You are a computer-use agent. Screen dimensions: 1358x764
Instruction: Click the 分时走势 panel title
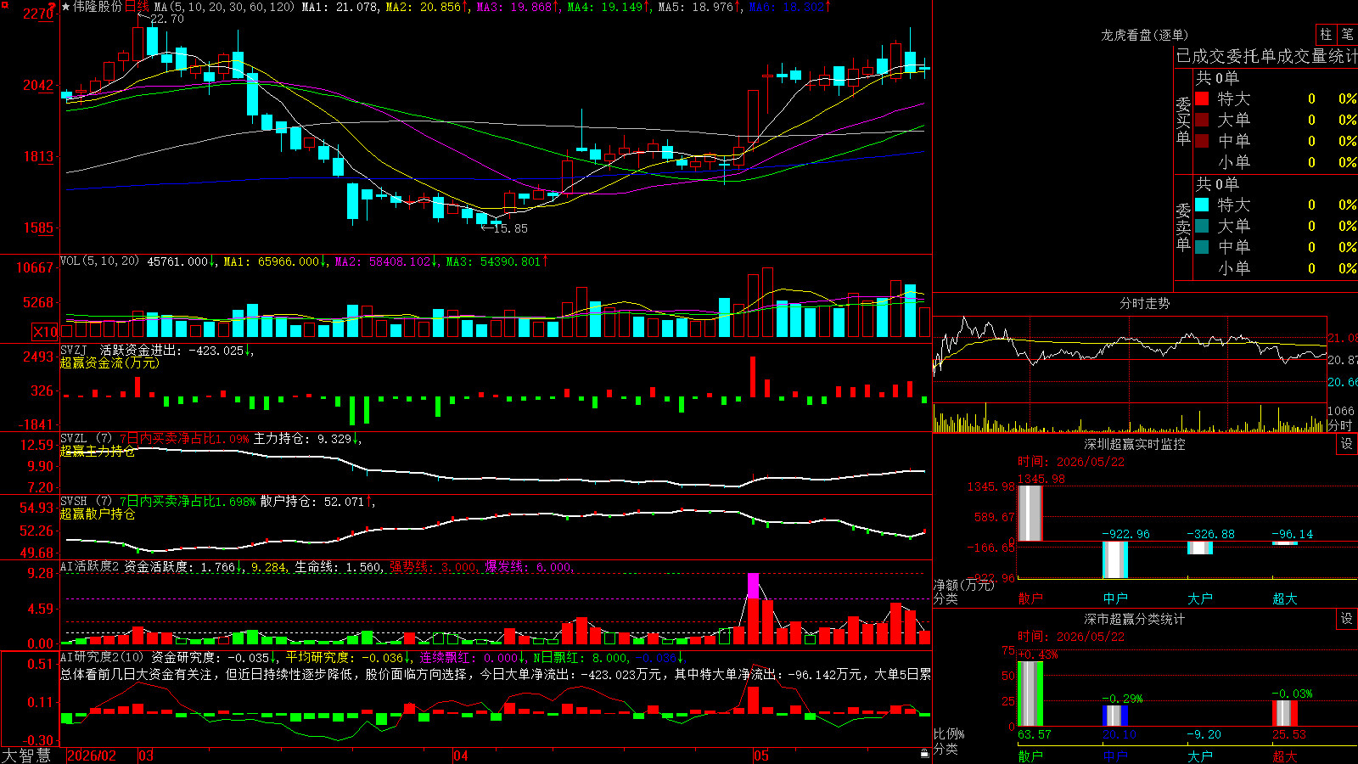coord(1144,303)
